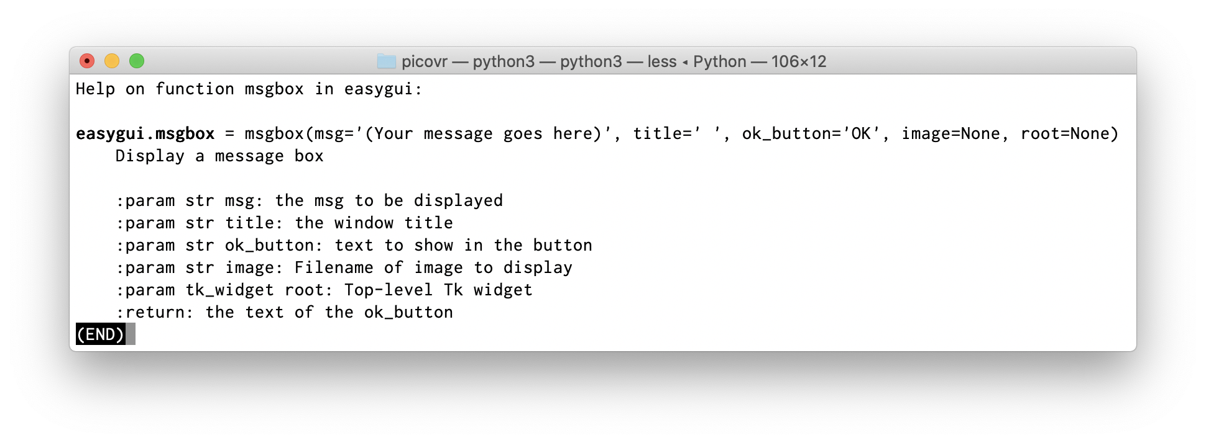Click "image=None" in the function signature
Screen dimensions: 1206x443
coord(951,133)
